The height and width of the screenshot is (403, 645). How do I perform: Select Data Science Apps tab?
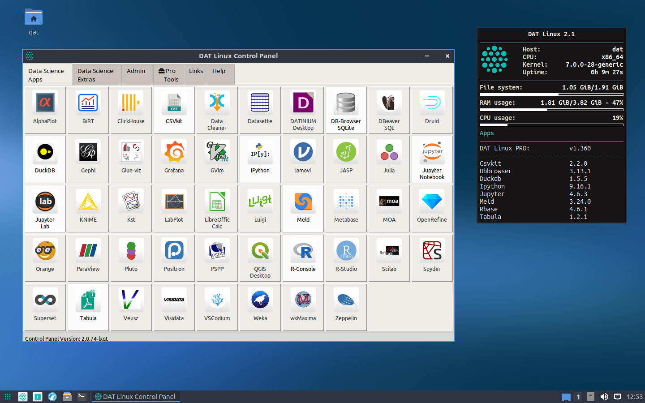click(47, 74)
